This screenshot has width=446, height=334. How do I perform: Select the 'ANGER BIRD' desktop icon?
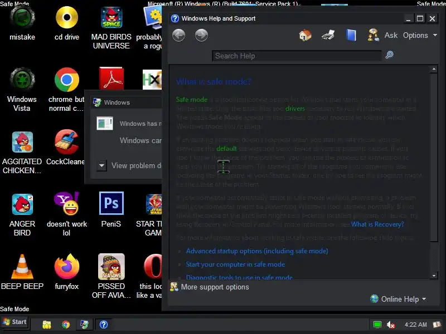(22, 215)
